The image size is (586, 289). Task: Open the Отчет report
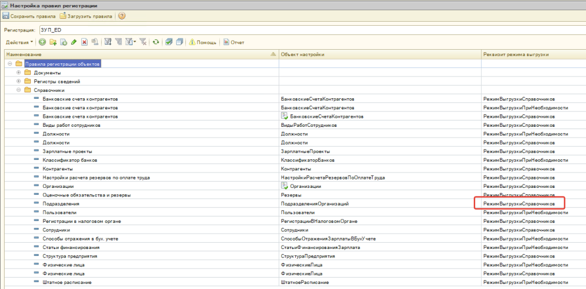233,42
